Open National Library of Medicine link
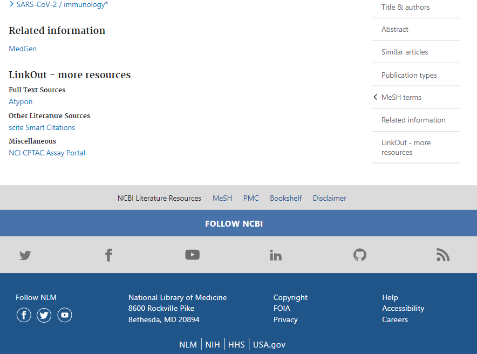 pos(178,297)
